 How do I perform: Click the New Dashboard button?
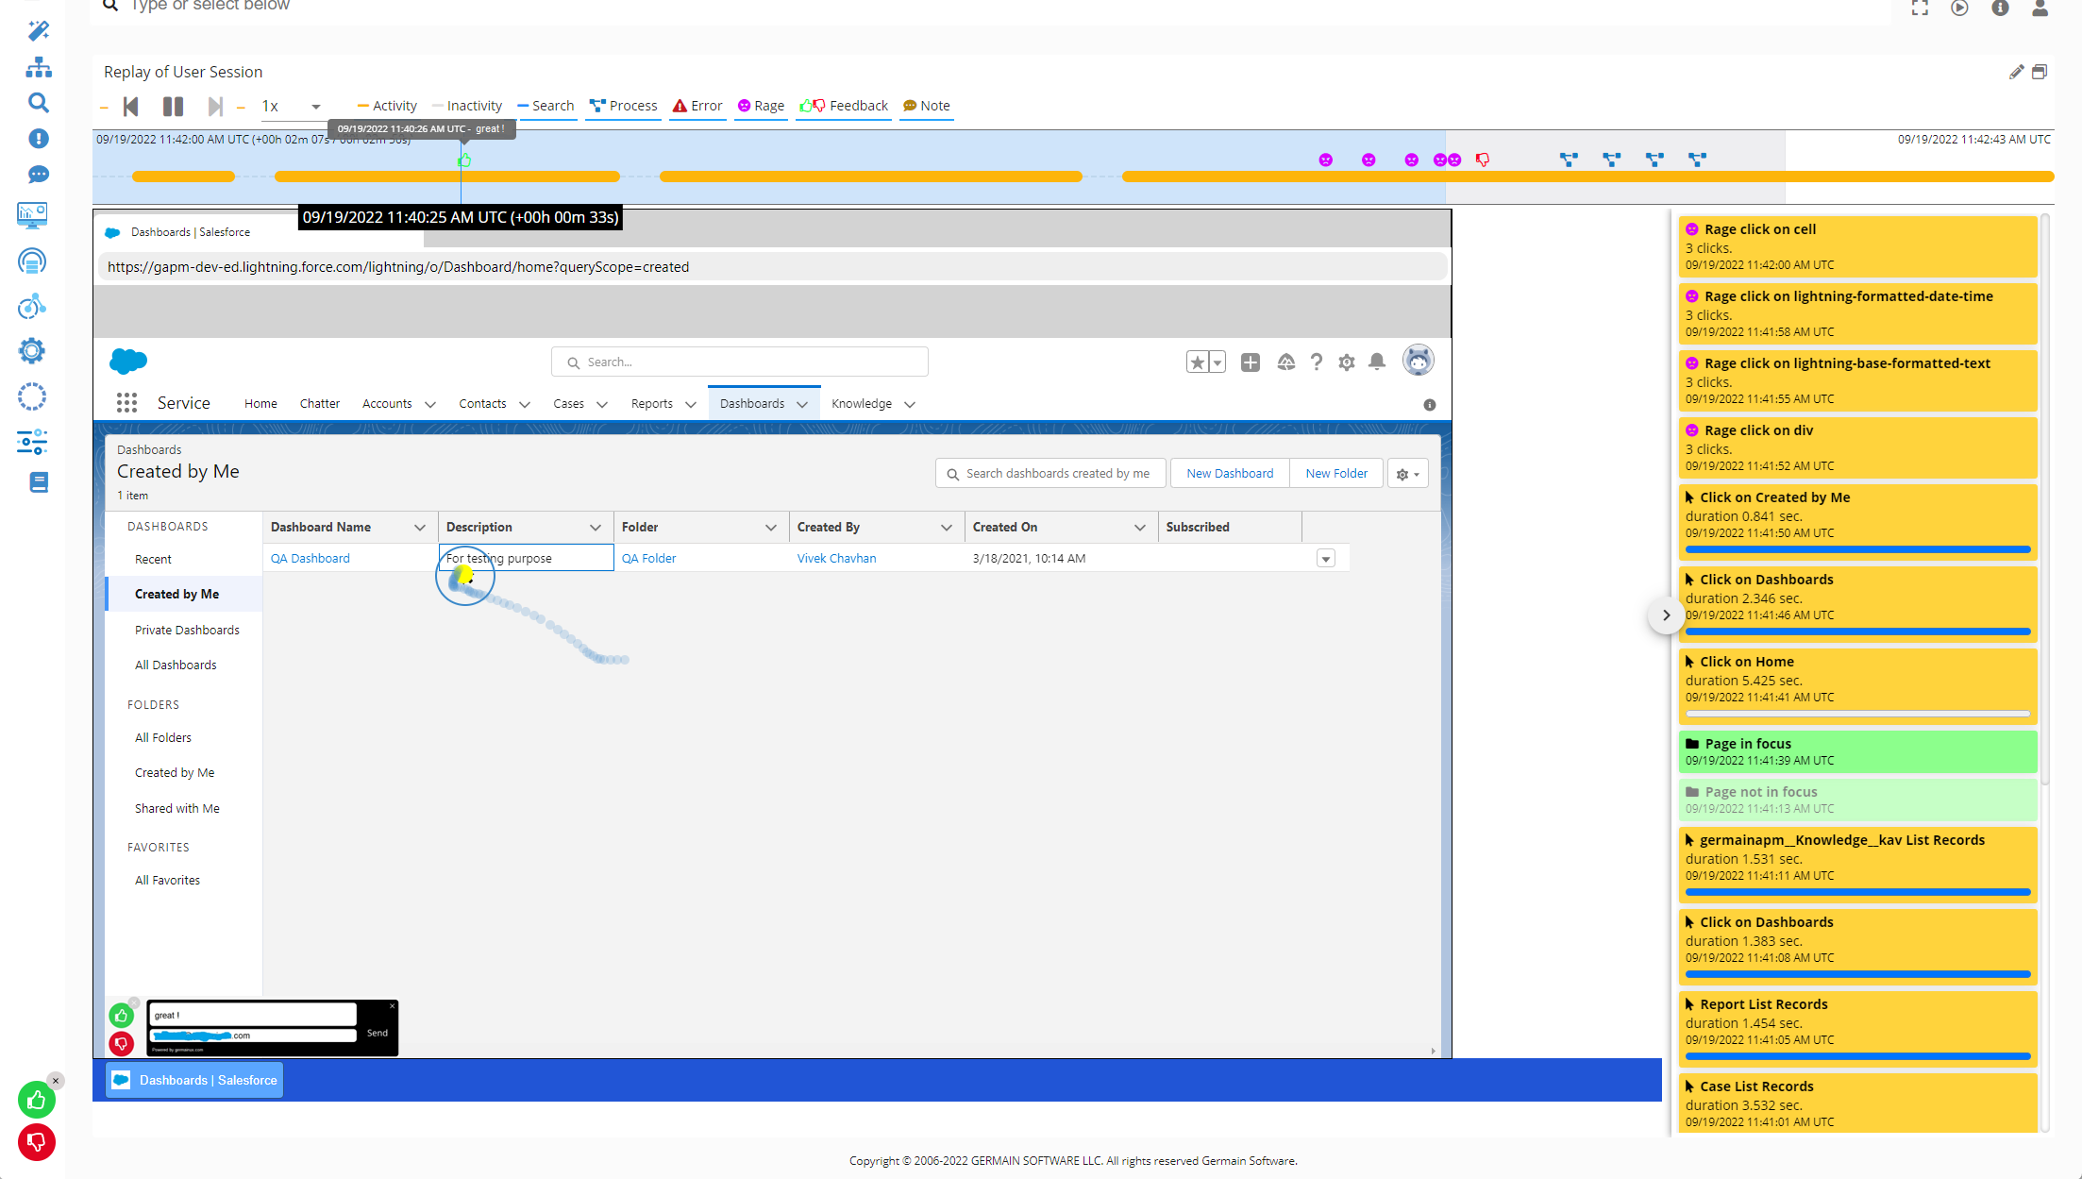1230,473
